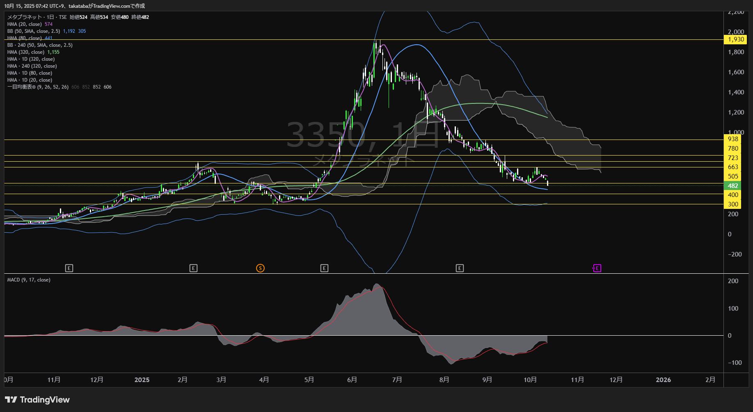753x412 pixels.
Task: Select the 一目均衡表 indicator legend entry
Action: tap(38, 87)
